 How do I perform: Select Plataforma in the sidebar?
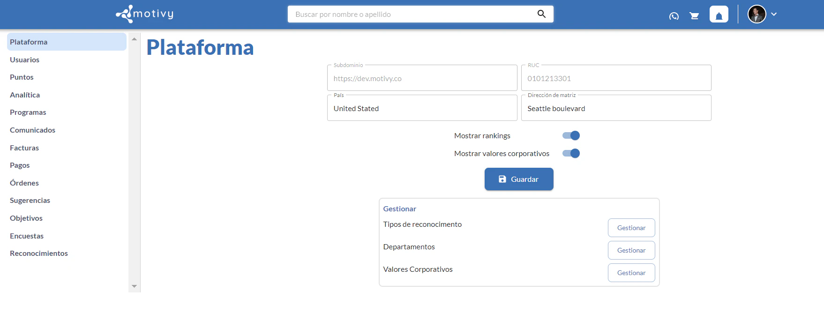coord(67,42)
